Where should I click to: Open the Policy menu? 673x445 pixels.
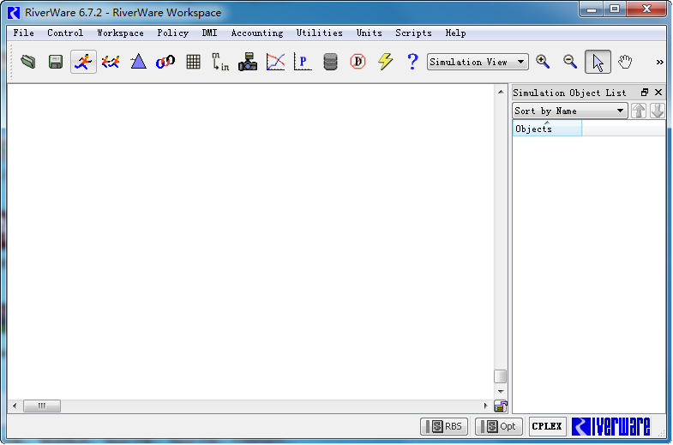pyautogui.click(x=172, y=33)
